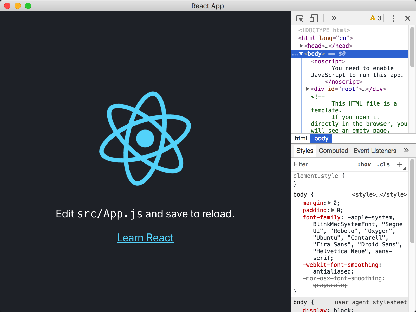Open the <style> source link
The height and width of the screenshot is (312, 416).
(379, 194)
